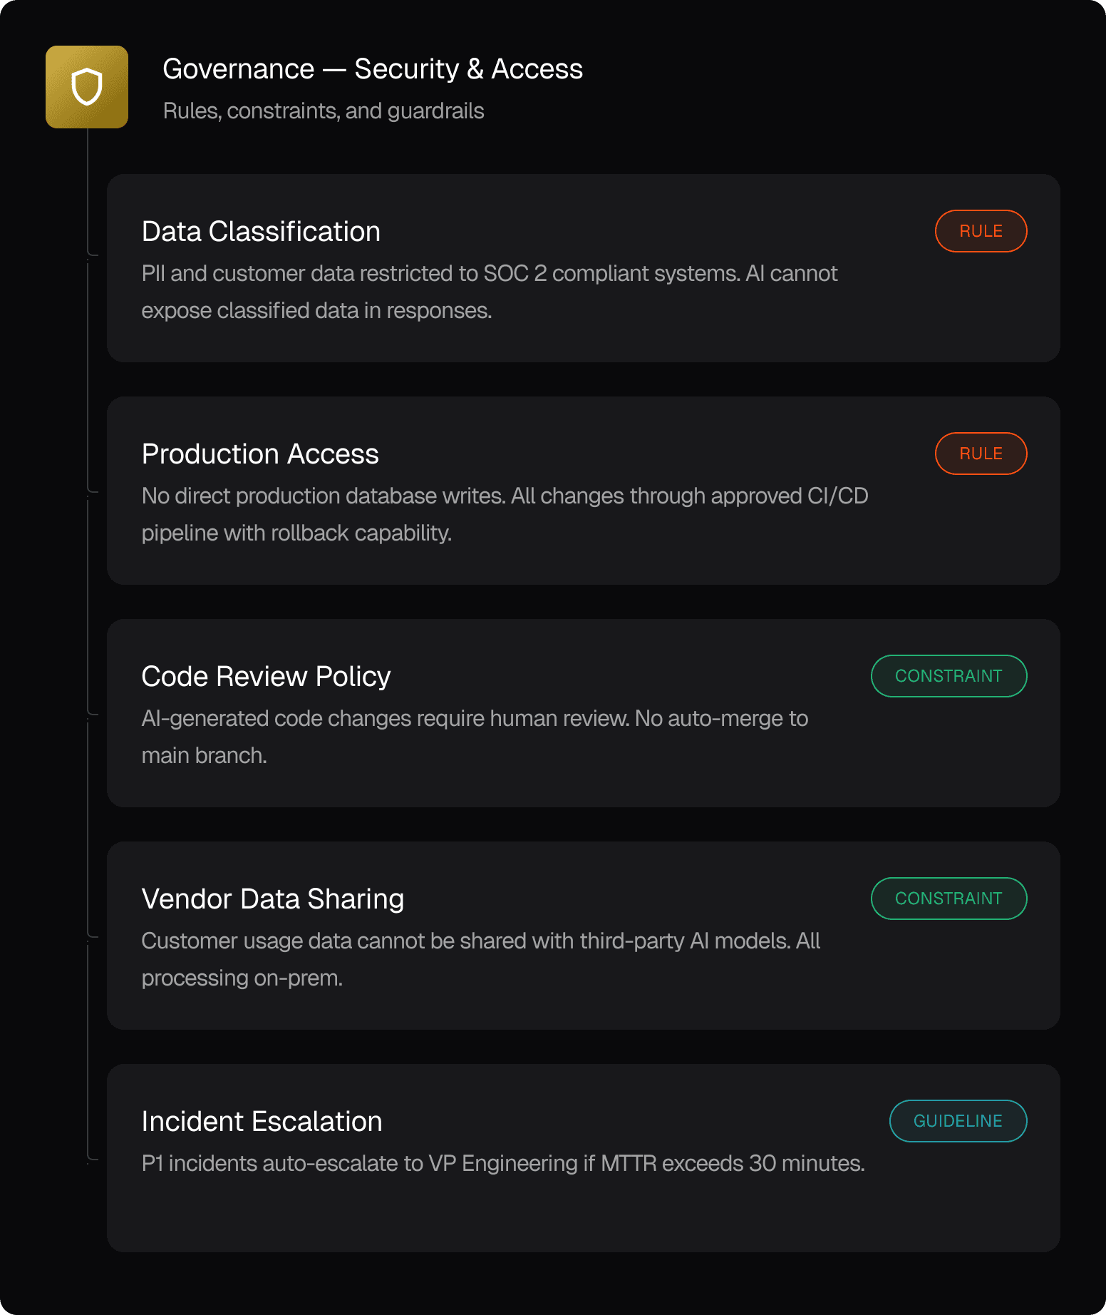Click the Rules, constraints, and guardrails subtitle
The height and width of the screenshot is (1315, 1106).
324,111
